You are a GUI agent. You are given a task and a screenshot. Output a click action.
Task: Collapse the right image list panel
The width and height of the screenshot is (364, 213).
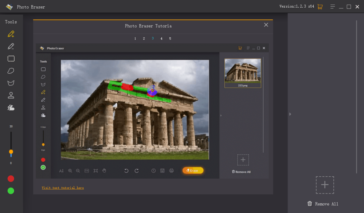pyautogui.click(x=290, y=114)
